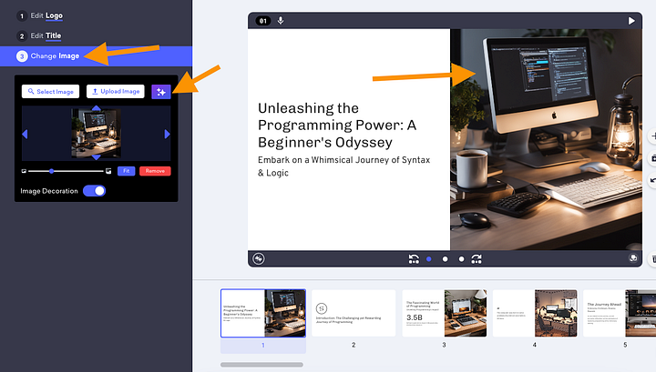This screenshot has width=656, height=372.
Task: Click the horizontal thumbnail scrollbar
Action: click(x=261, y=365)
